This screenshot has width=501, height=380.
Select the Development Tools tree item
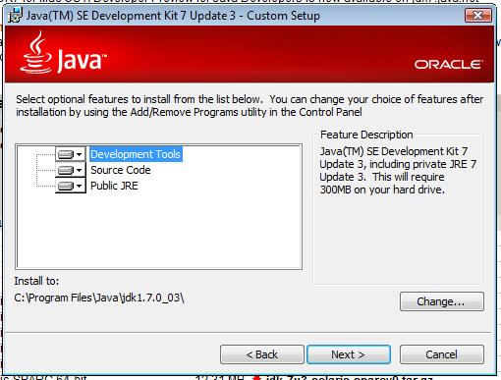[136, 154]
